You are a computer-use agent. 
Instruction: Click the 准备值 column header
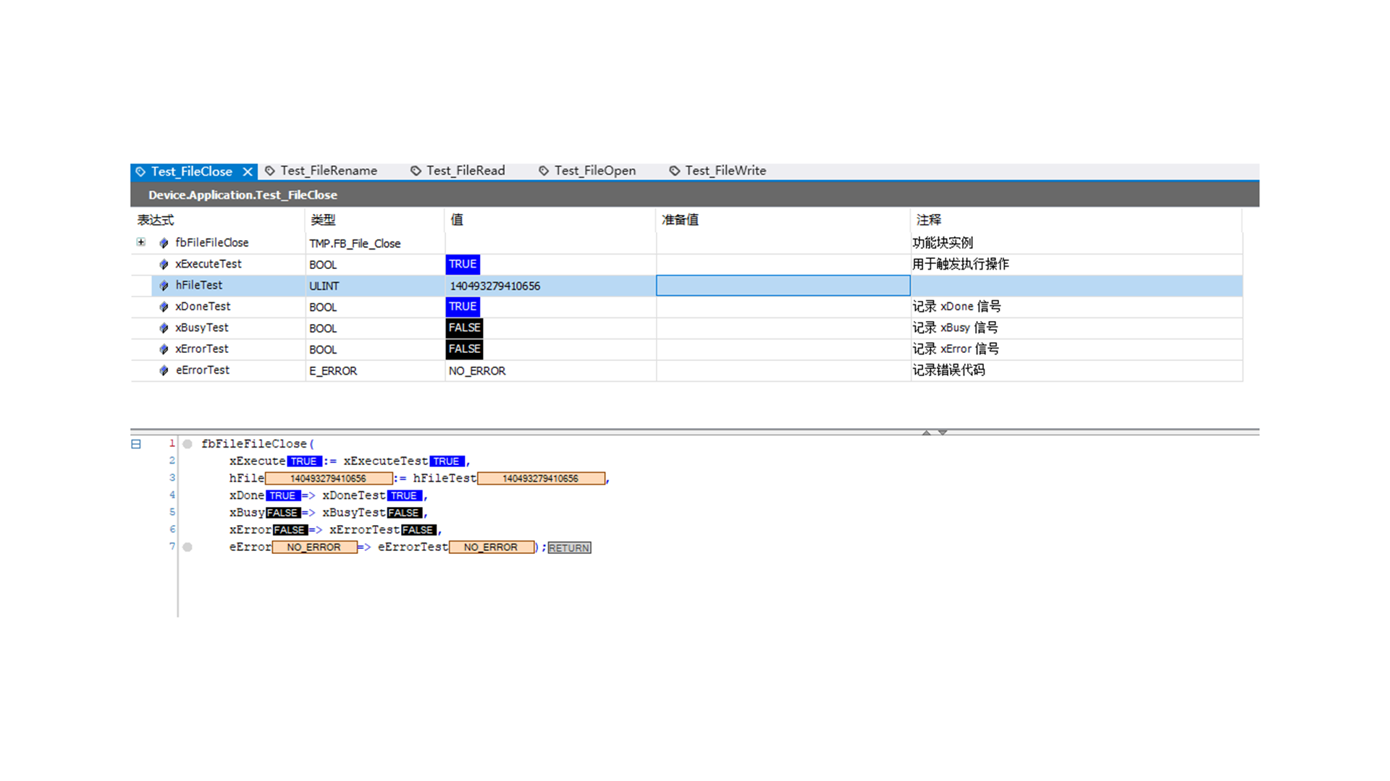pyautogui.click(x=680, y=220)
